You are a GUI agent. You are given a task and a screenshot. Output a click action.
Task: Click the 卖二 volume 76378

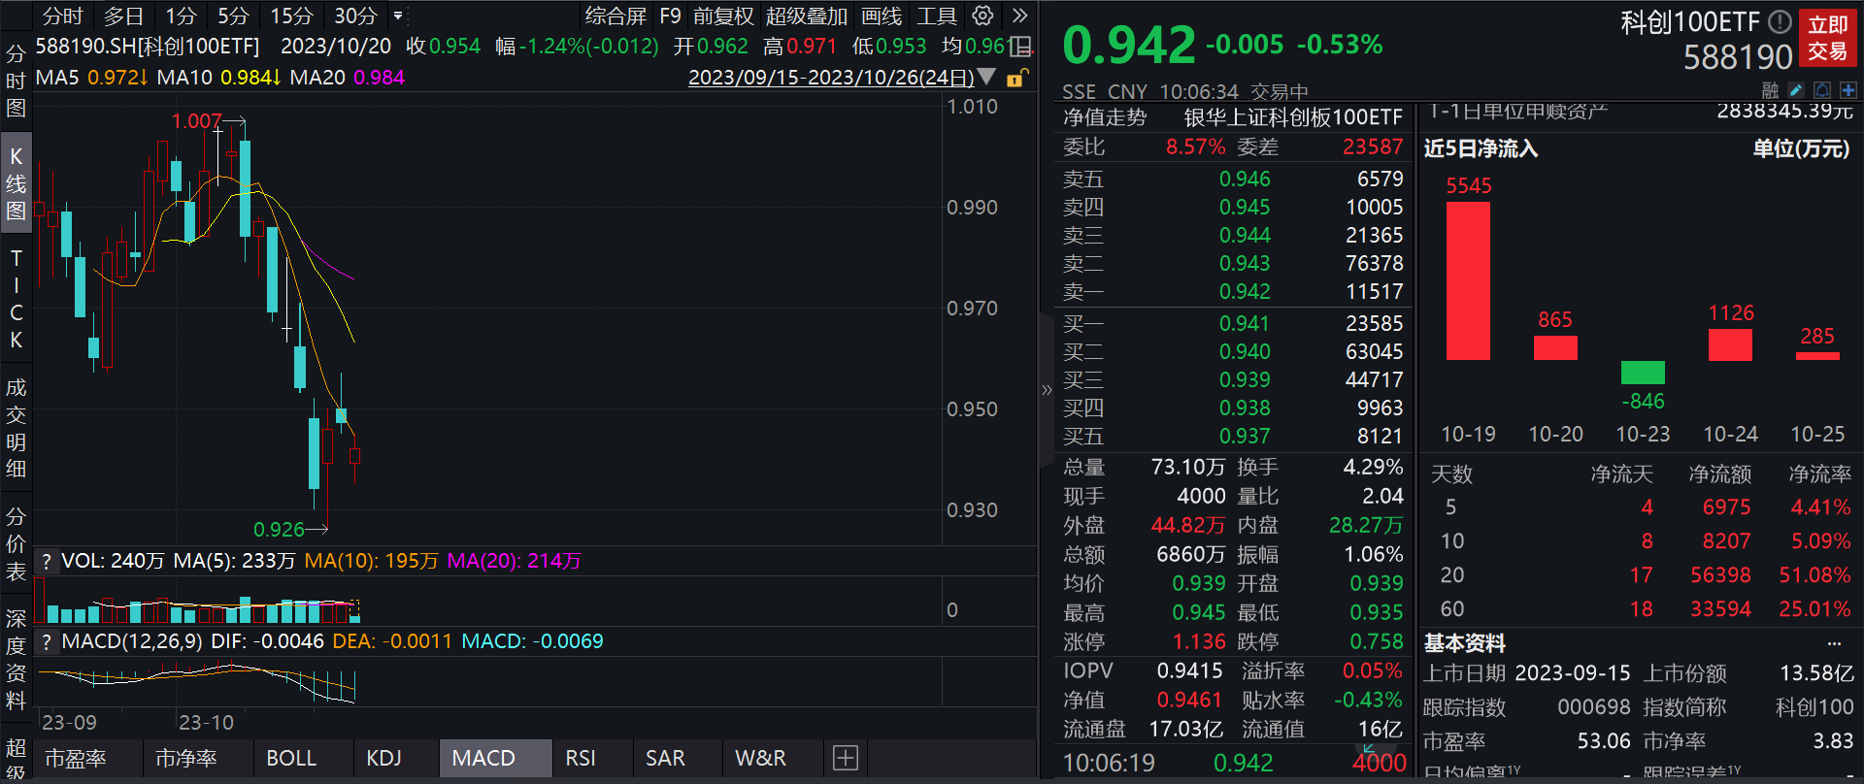[x=1374, y=263]
